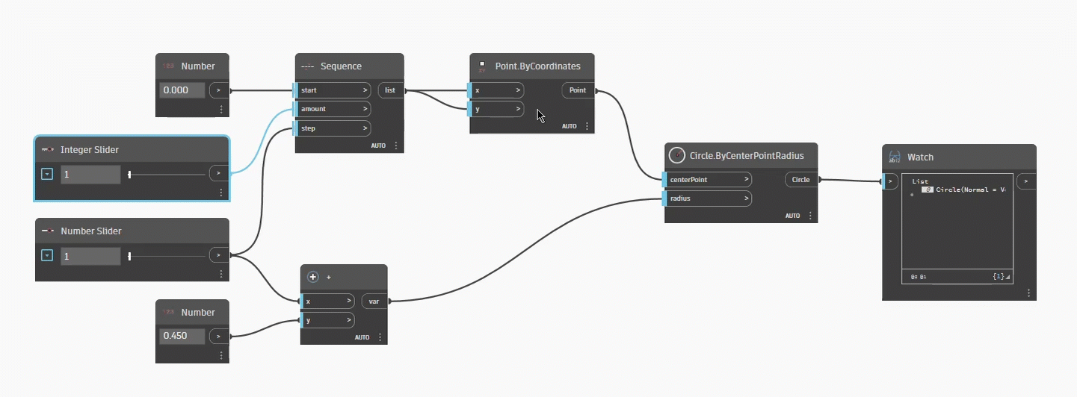Open Circle.ByCenterPointRadius three-dot menu
1077x397 pixels.
click(x=810, y=216)
